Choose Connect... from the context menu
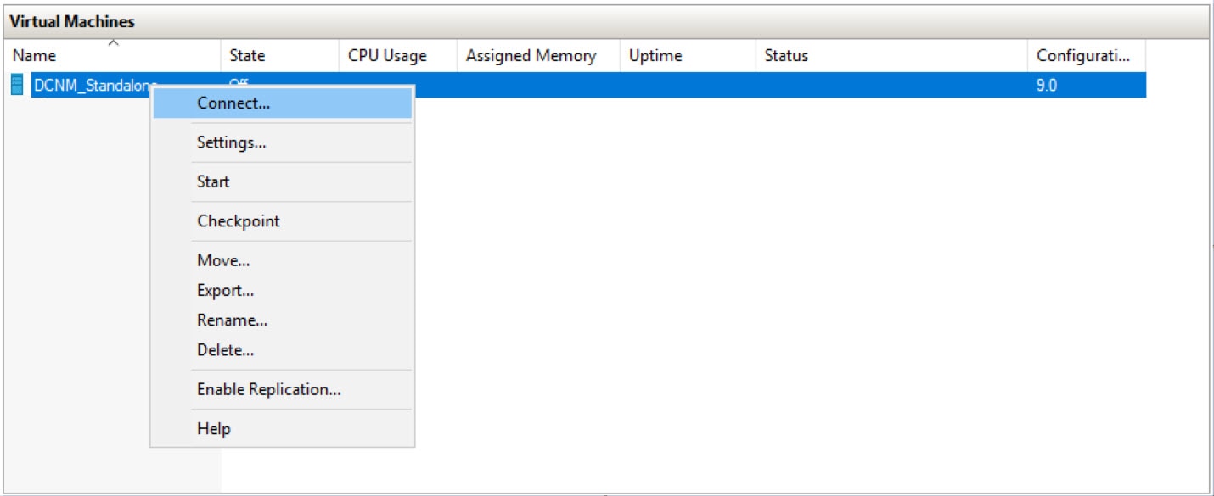This screenshot has height=496, width=1214. click(283, 103)
